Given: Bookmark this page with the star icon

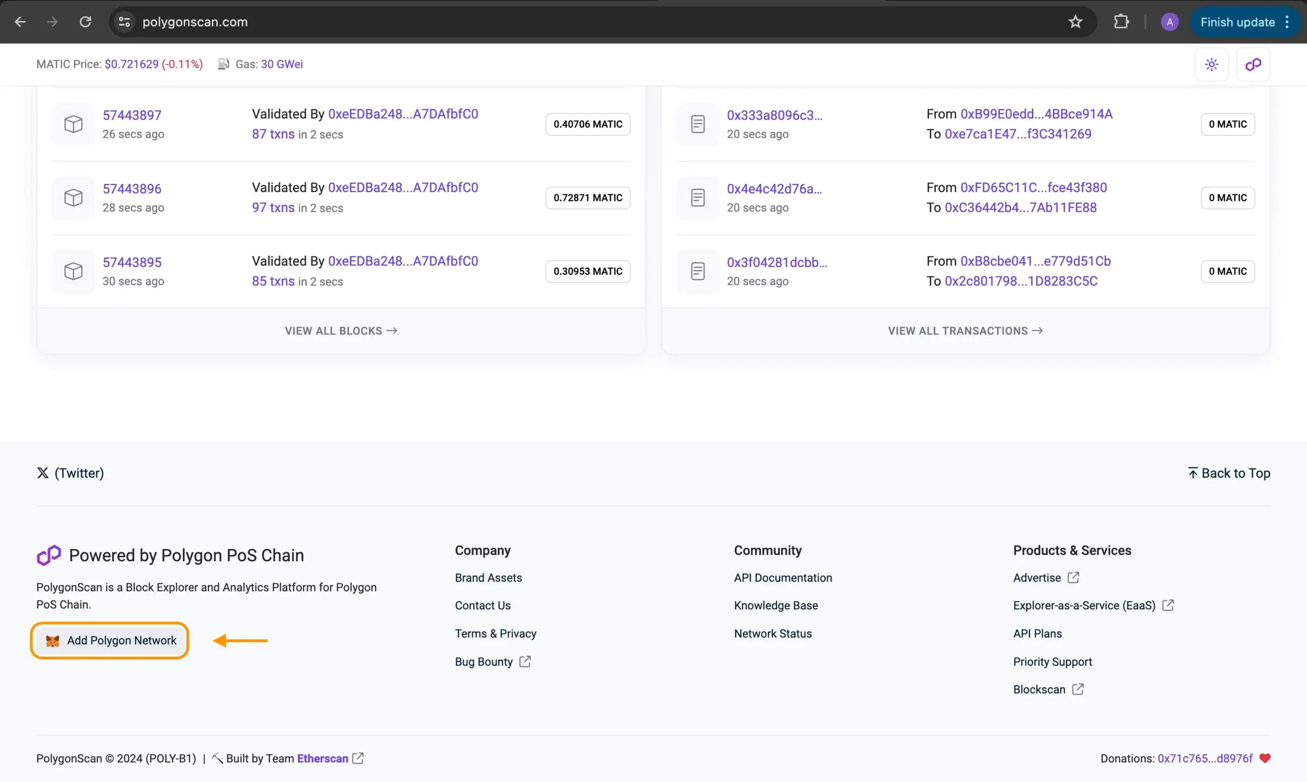Looking at the screenshot, I should (x=1075, y=21).
